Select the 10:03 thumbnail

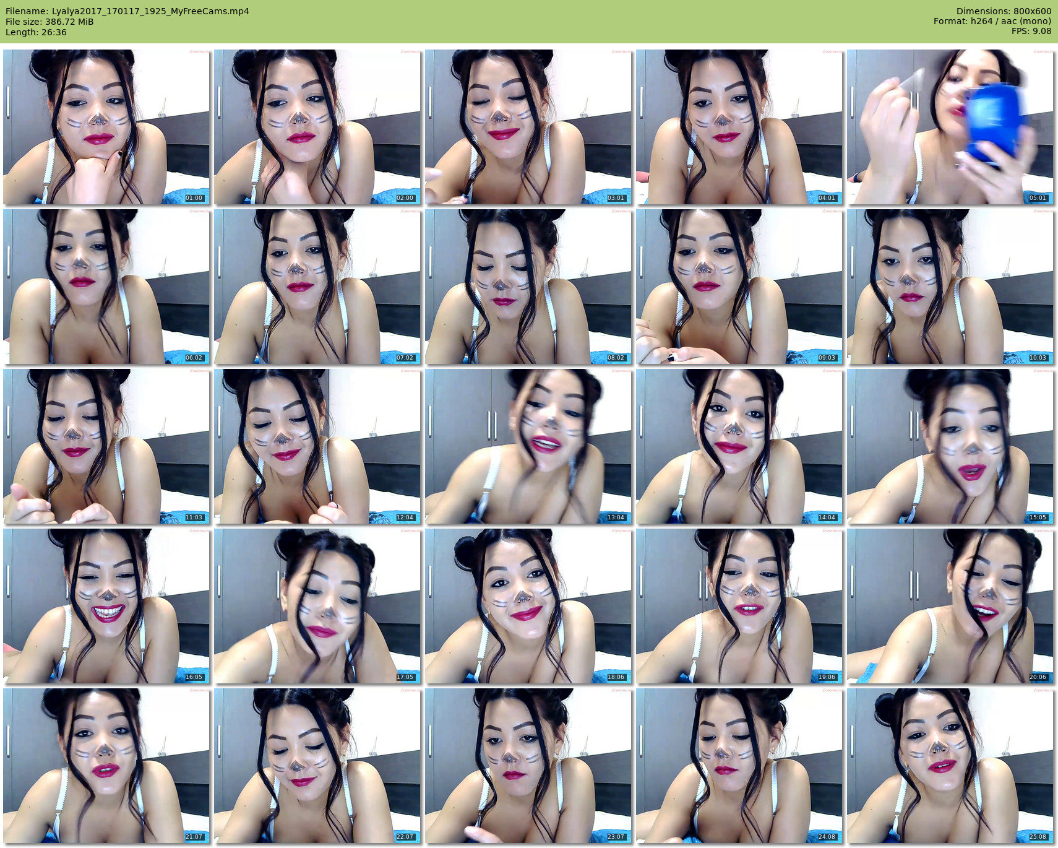pyautogui.click(x=950, y=287)
